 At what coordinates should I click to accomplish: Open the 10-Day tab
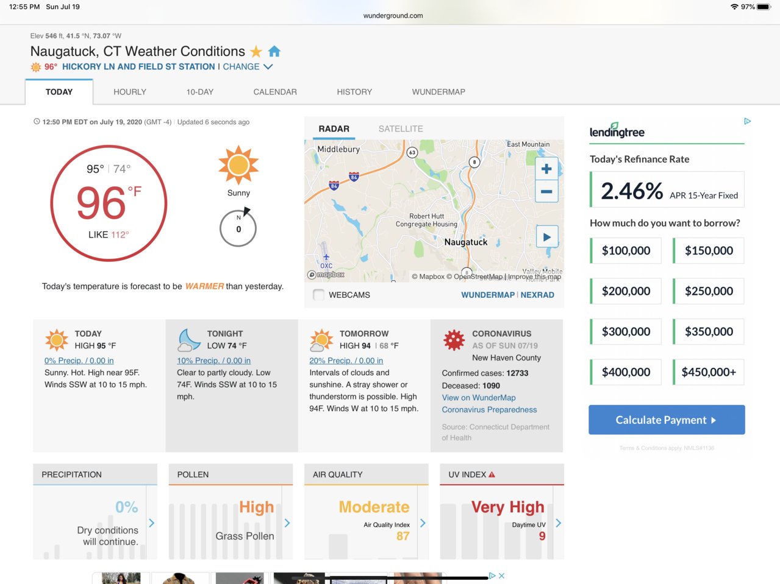[x=200, y=92]
